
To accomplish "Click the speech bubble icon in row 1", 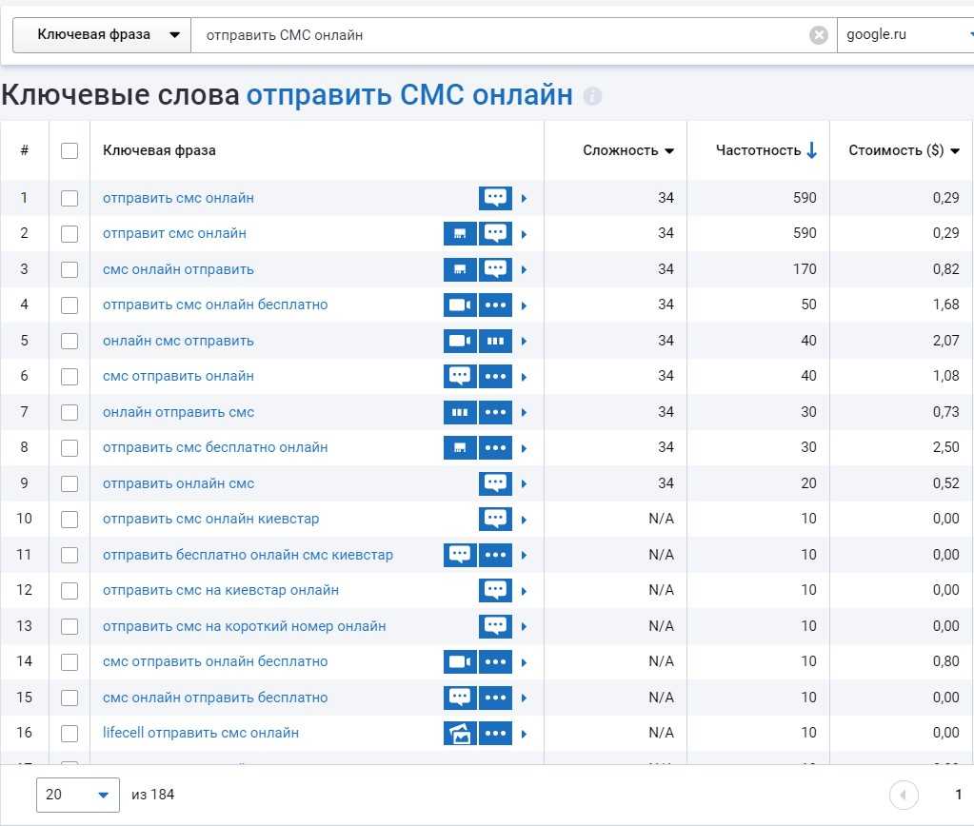I will tap(495, 198).
